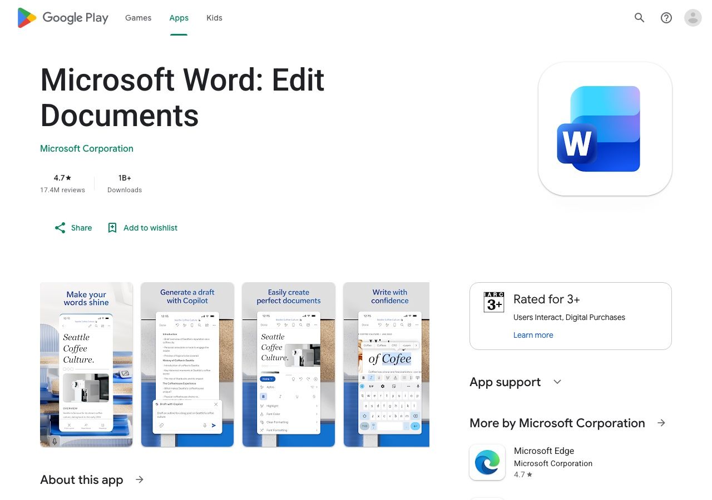
Task: Switch to the Games tab
Action: (x=138, y=18)
